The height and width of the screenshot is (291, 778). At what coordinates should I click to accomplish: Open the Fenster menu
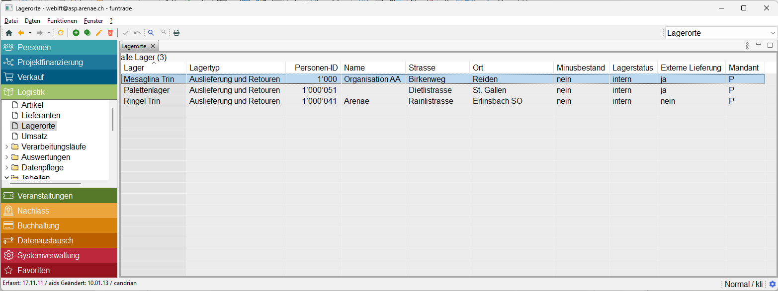pos(93,21)
